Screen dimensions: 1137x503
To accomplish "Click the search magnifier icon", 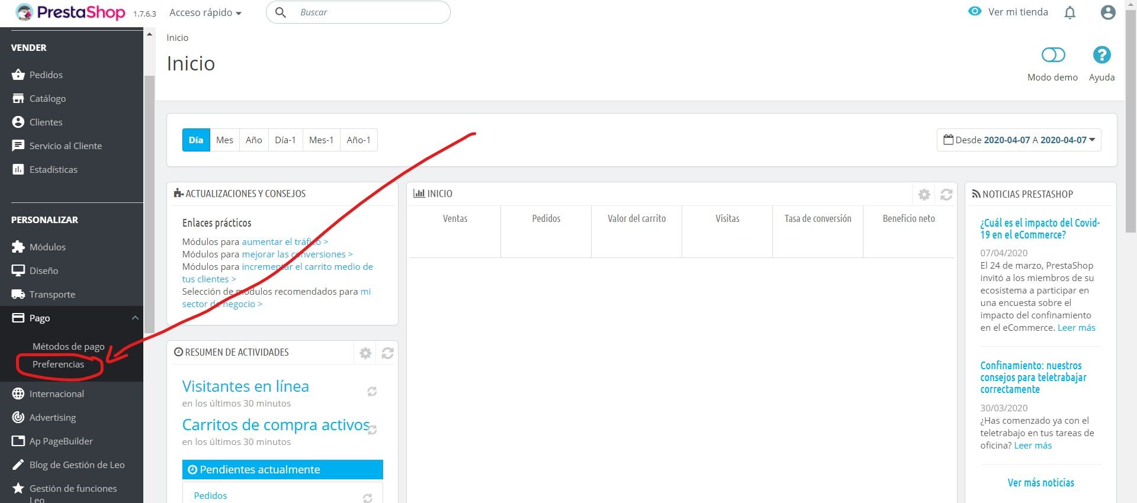I will (x=281, y=12).
